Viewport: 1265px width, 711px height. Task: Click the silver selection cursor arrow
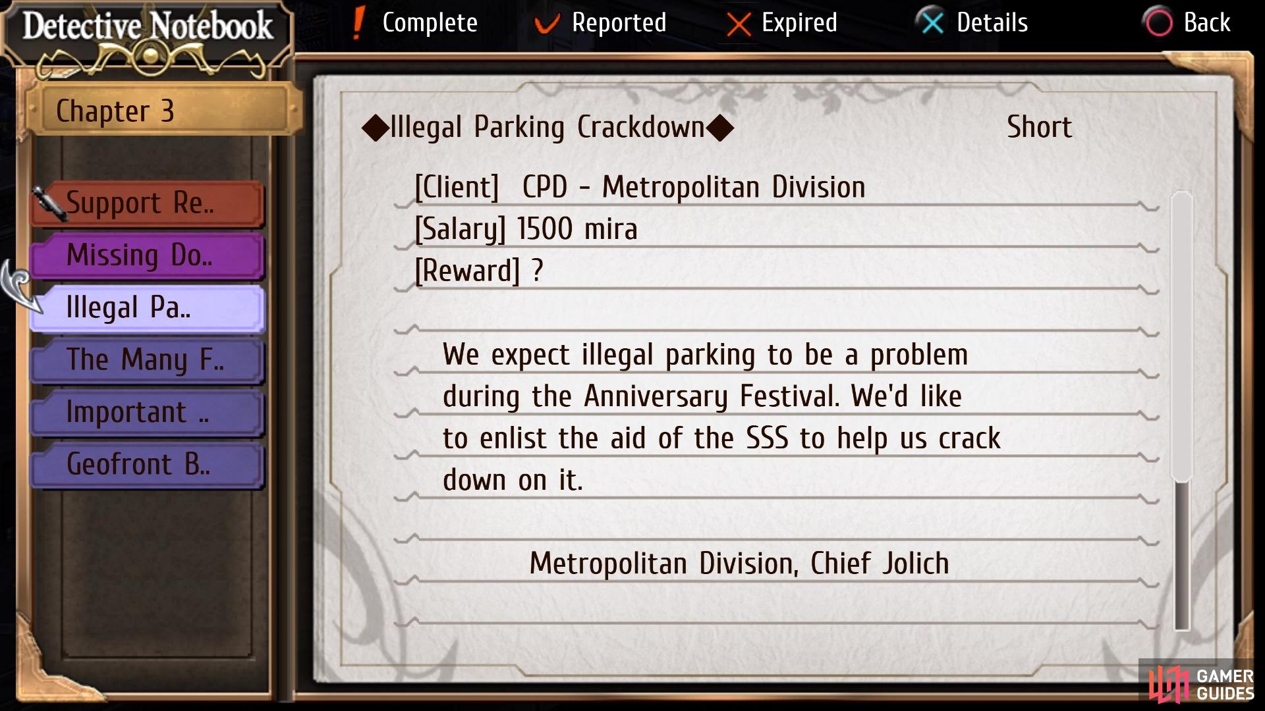(x=21, y=287)
